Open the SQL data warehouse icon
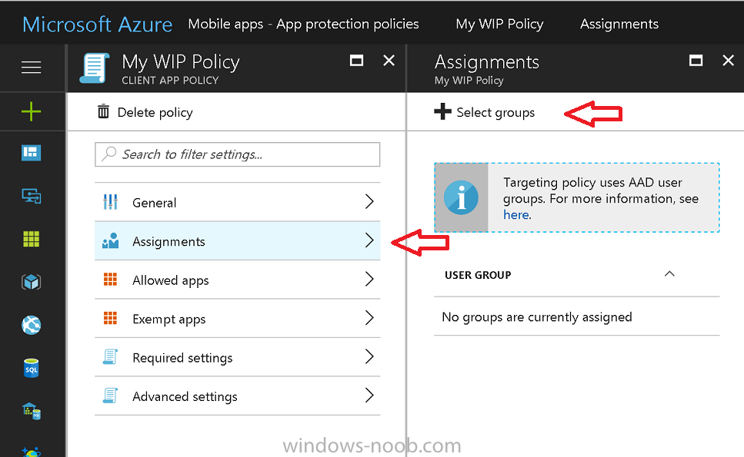Screen dimensions: 744x457 coord(32,410)
